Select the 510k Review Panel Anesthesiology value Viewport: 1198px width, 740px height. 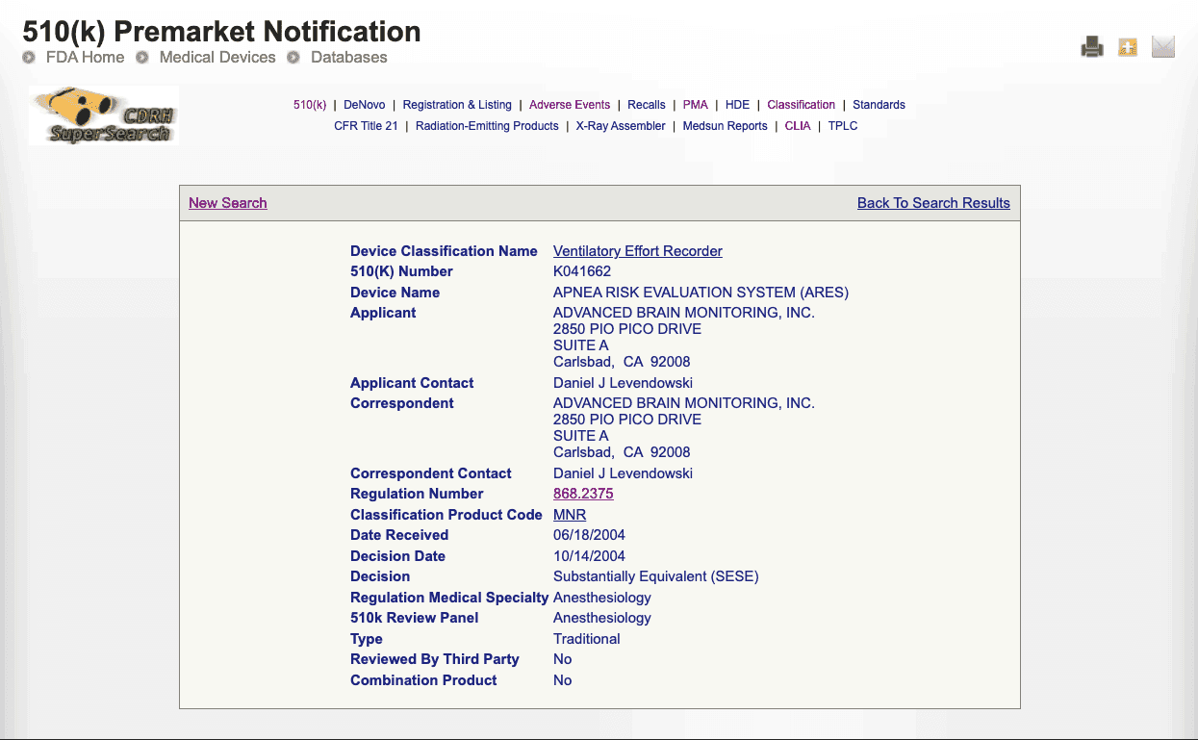(602, 618)
